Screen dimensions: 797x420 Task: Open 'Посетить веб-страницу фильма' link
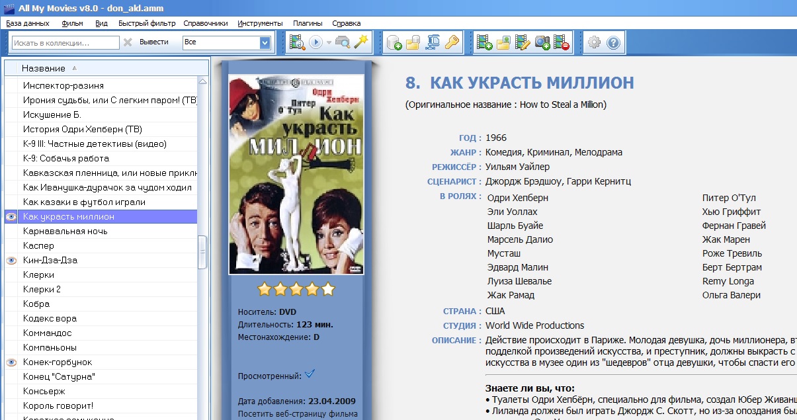(x=298, y=414)
